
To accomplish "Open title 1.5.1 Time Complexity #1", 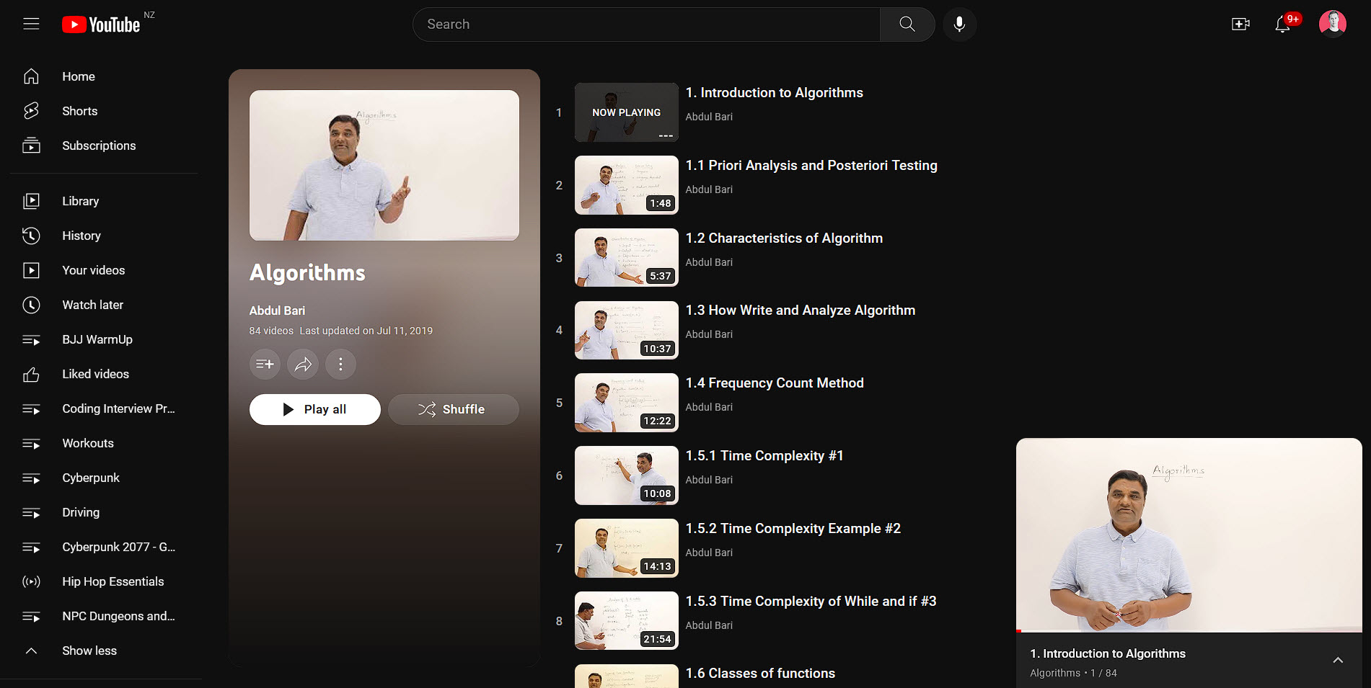I will 764,456.
